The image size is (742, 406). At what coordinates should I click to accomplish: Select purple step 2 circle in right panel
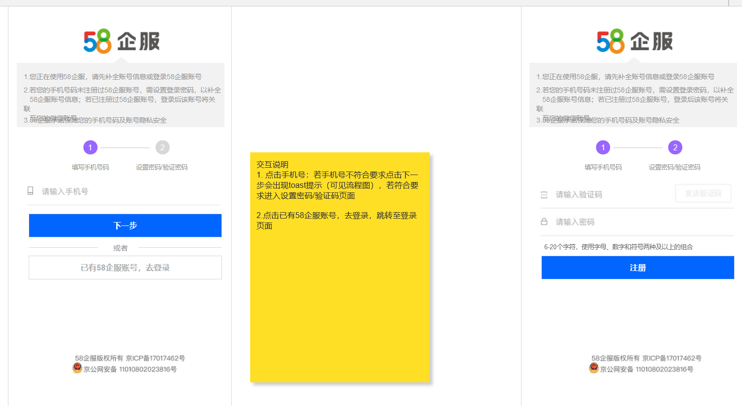[x=675, y=147]
